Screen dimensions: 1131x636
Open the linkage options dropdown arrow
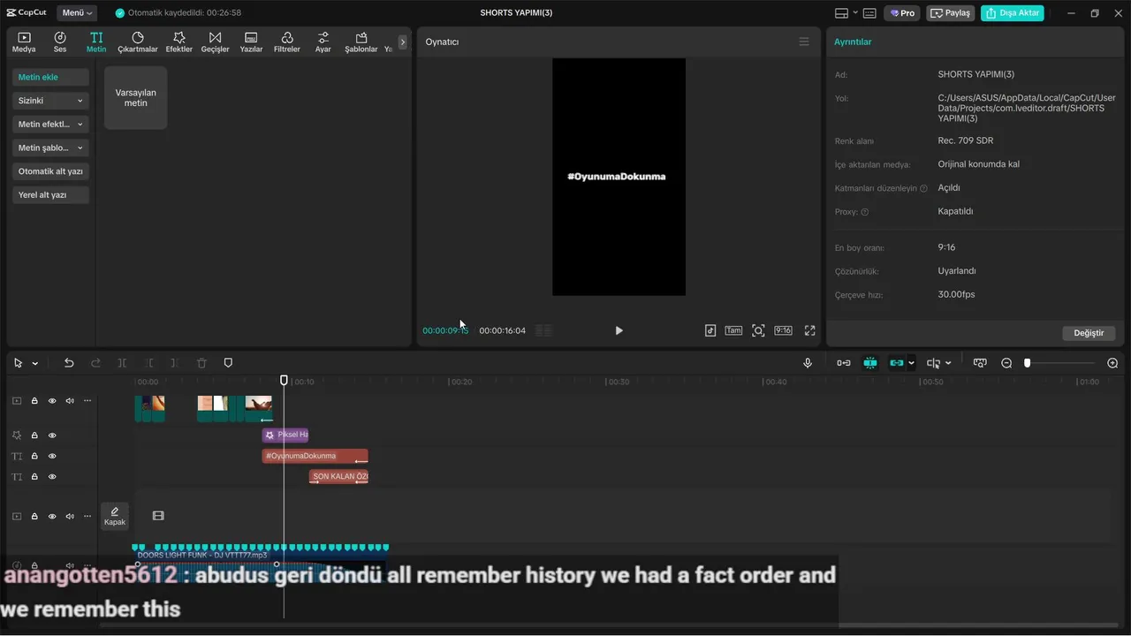[911, 363]
